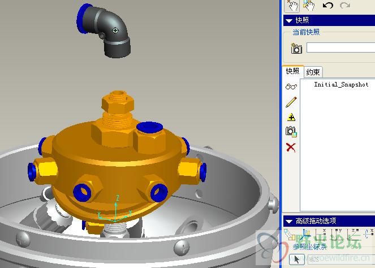Click the current snapshot name field
Viewport: 375px width, 268px height.
(340, 47)
